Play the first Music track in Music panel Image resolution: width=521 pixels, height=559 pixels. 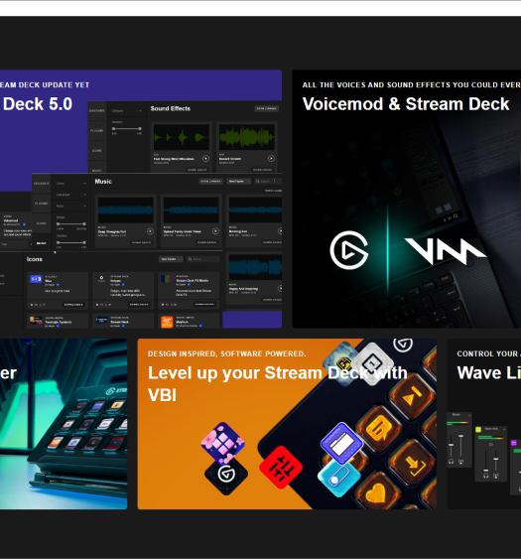click(x=150, y=231)
